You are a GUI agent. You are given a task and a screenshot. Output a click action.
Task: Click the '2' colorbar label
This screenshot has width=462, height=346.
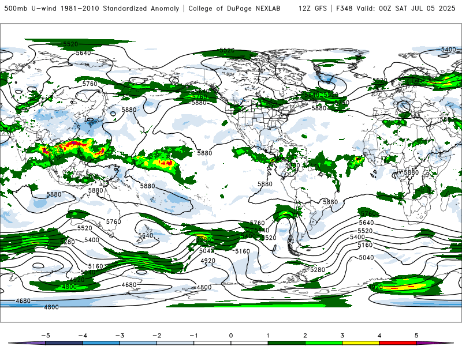(305, 336)
